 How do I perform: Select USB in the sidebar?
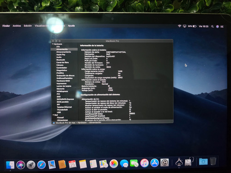(59, 112)
